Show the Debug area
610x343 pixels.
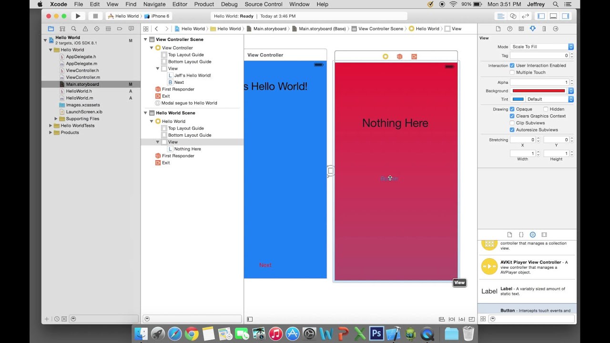point(553,16)
